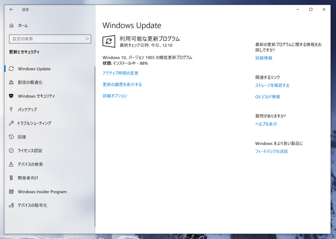Click the Windows Insider Program cat icon
This screenshot has width=336, height=239.
(11, 192)
